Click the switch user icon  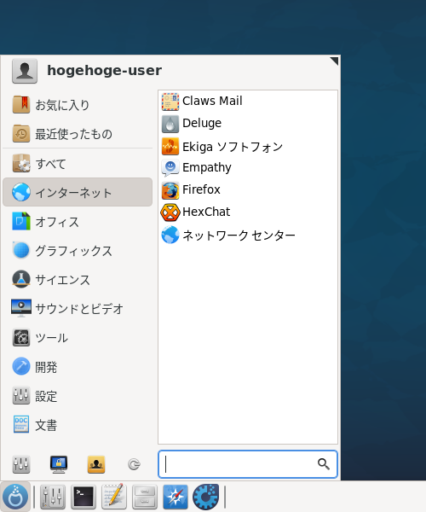click(96, 464)
